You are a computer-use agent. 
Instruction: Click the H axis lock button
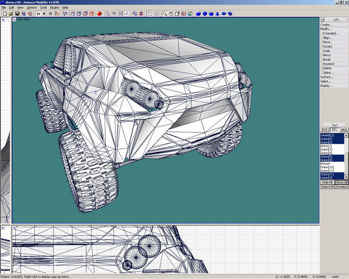click(38, 14)
